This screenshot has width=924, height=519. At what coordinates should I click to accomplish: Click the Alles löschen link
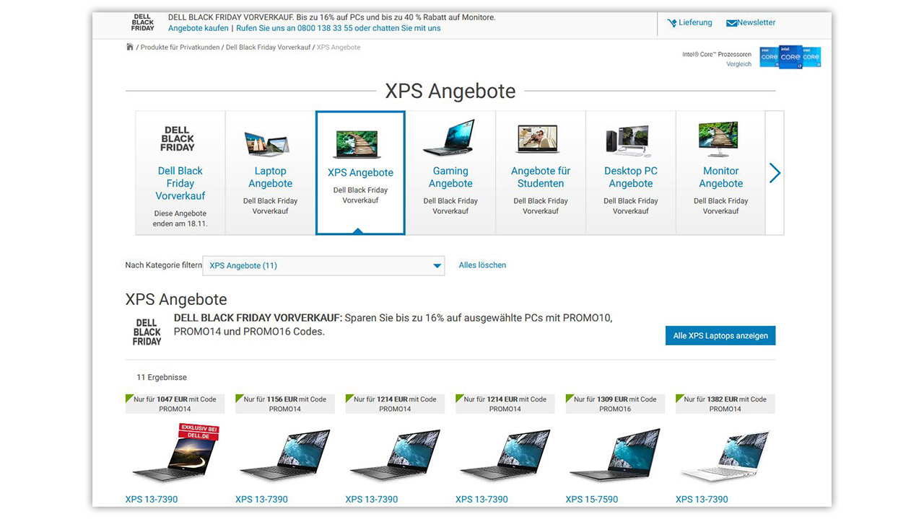pos(482,265)
